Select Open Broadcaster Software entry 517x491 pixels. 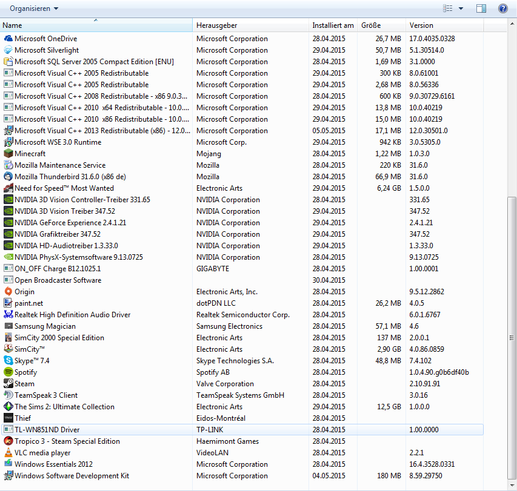click(242, 280)
